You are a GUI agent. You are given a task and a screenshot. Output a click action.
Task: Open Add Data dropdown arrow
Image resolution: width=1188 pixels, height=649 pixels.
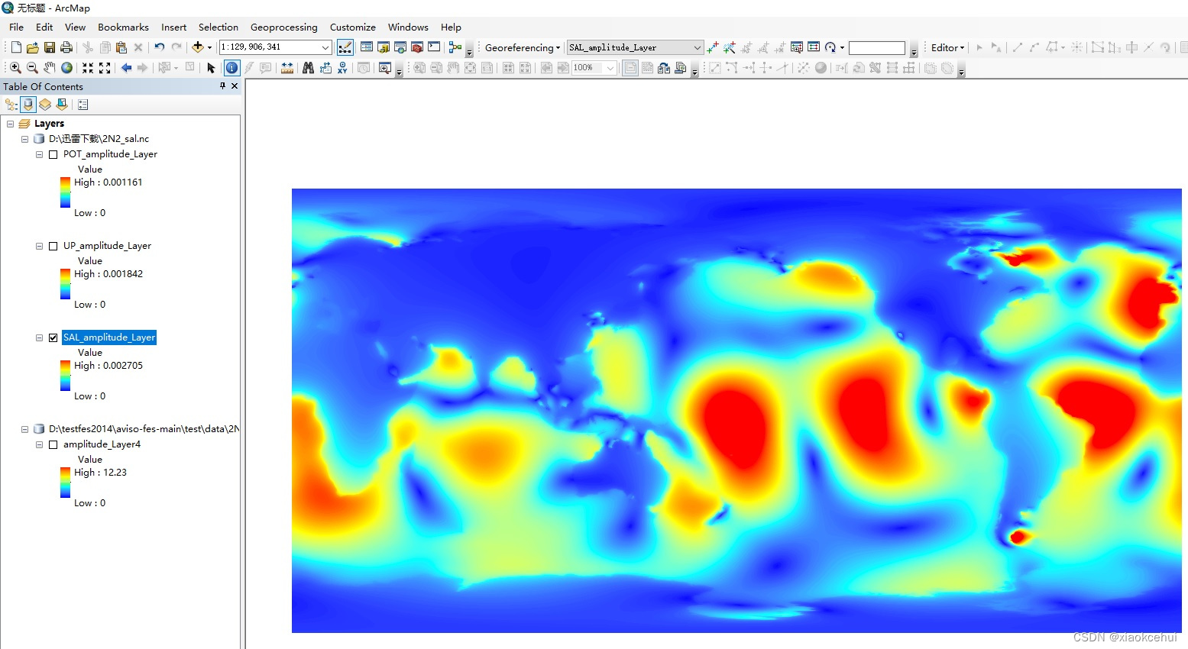[209, 47]
